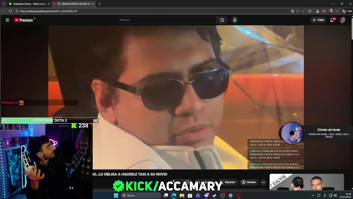Open the media playback control music icon

coord(317,11)
